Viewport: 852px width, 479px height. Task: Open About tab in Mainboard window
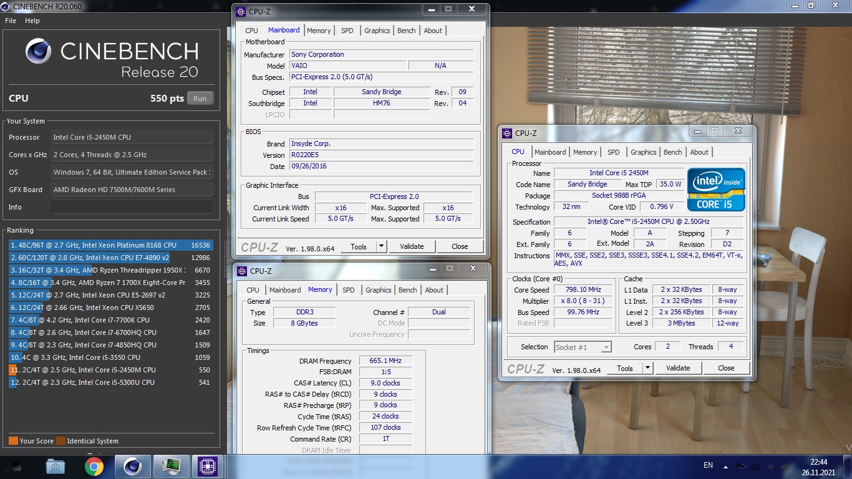point(433,31)
